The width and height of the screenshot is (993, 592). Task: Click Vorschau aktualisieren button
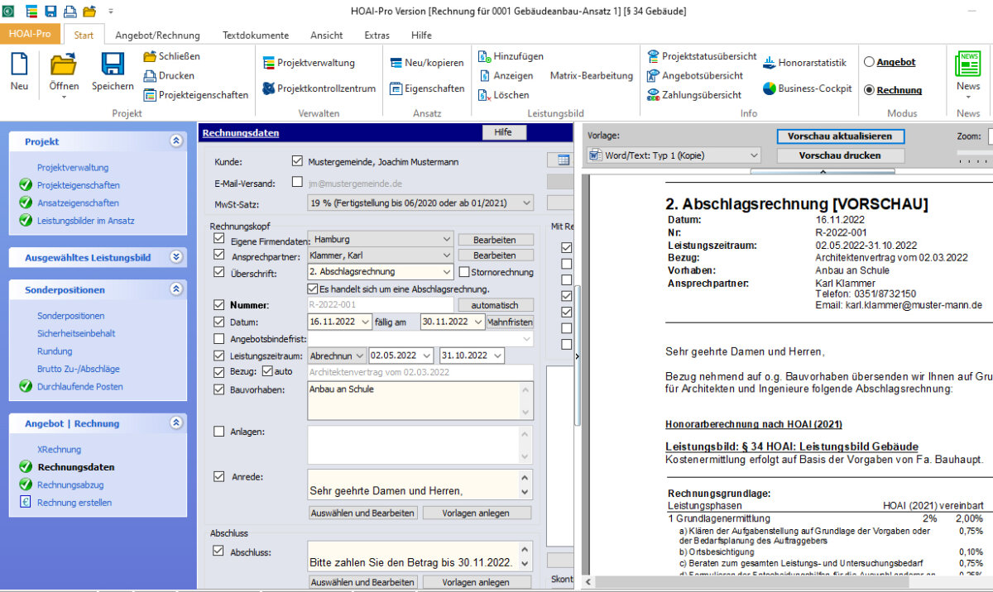click(x=840, y=136)
